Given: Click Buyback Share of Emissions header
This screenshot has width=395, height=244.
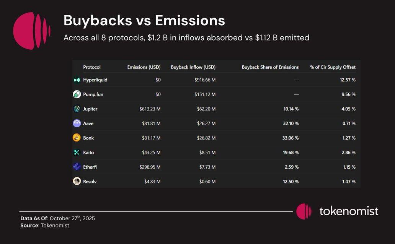Looking at the screenshot, I should coord(270,67).
